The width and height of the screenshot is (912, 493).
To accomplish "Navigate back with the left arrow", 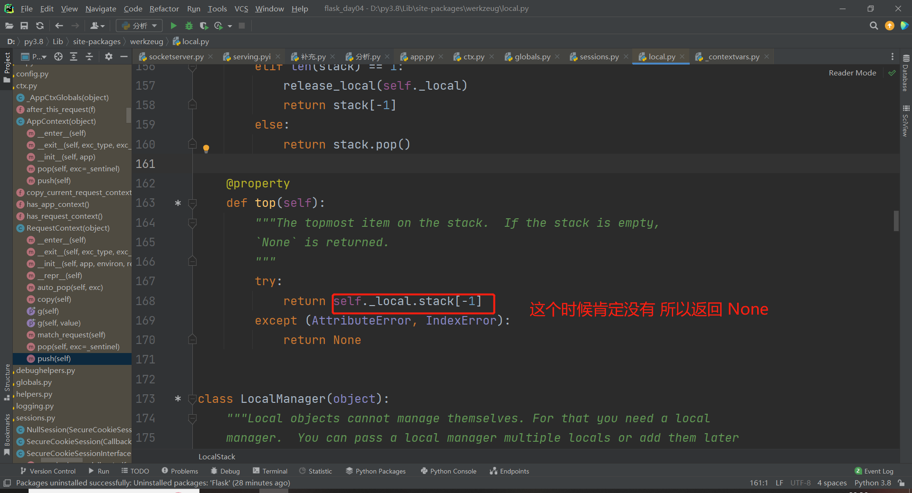I will point(59,26).
